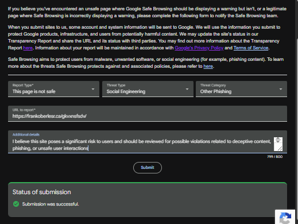
Task: Open the Report Type dropdown
Action: [x=53, y=89]
